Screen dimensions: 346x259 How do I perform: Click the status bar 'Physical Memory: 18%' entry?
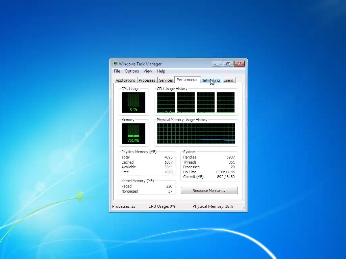tap(213, 206)
